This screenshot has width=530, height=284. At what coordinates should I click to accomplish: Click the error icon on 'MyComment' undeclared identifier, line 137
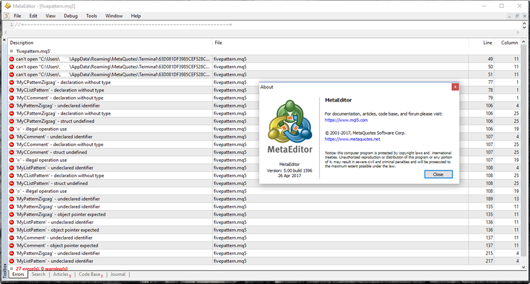[11, 238]
